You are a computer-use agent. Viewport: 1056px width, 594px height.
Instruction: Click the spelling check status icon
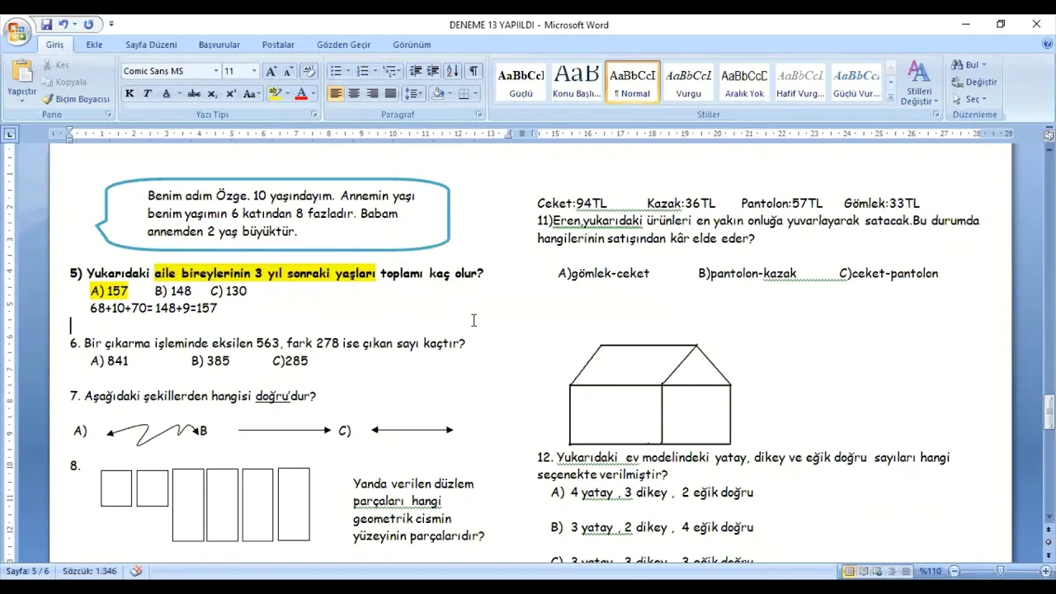pyautogui.click(x=136, y=571)
